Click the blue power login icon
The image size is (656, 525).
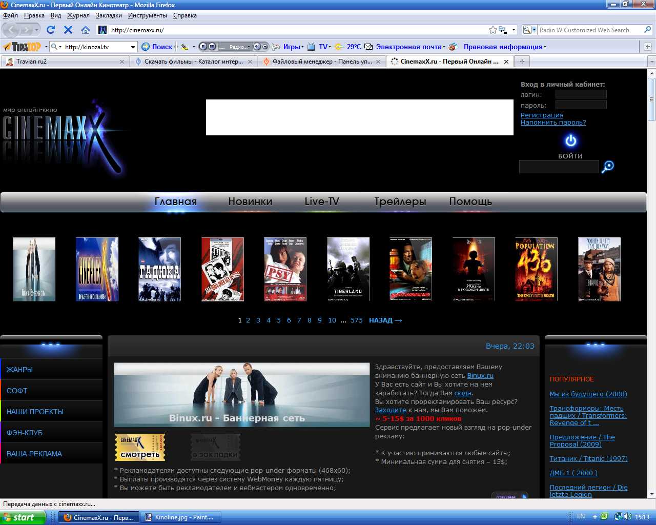click(570, 140)
